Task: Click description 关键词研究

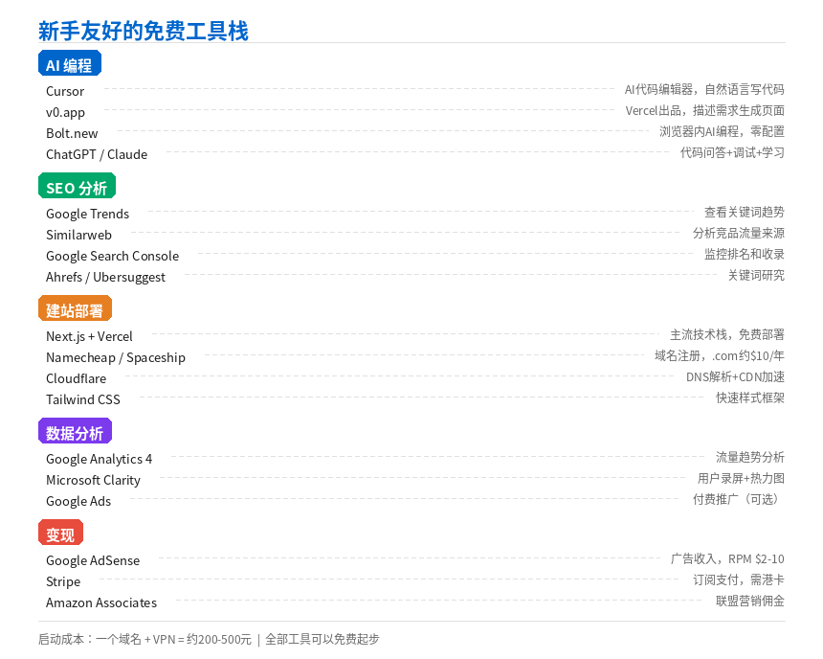Action: click(756, 275)
